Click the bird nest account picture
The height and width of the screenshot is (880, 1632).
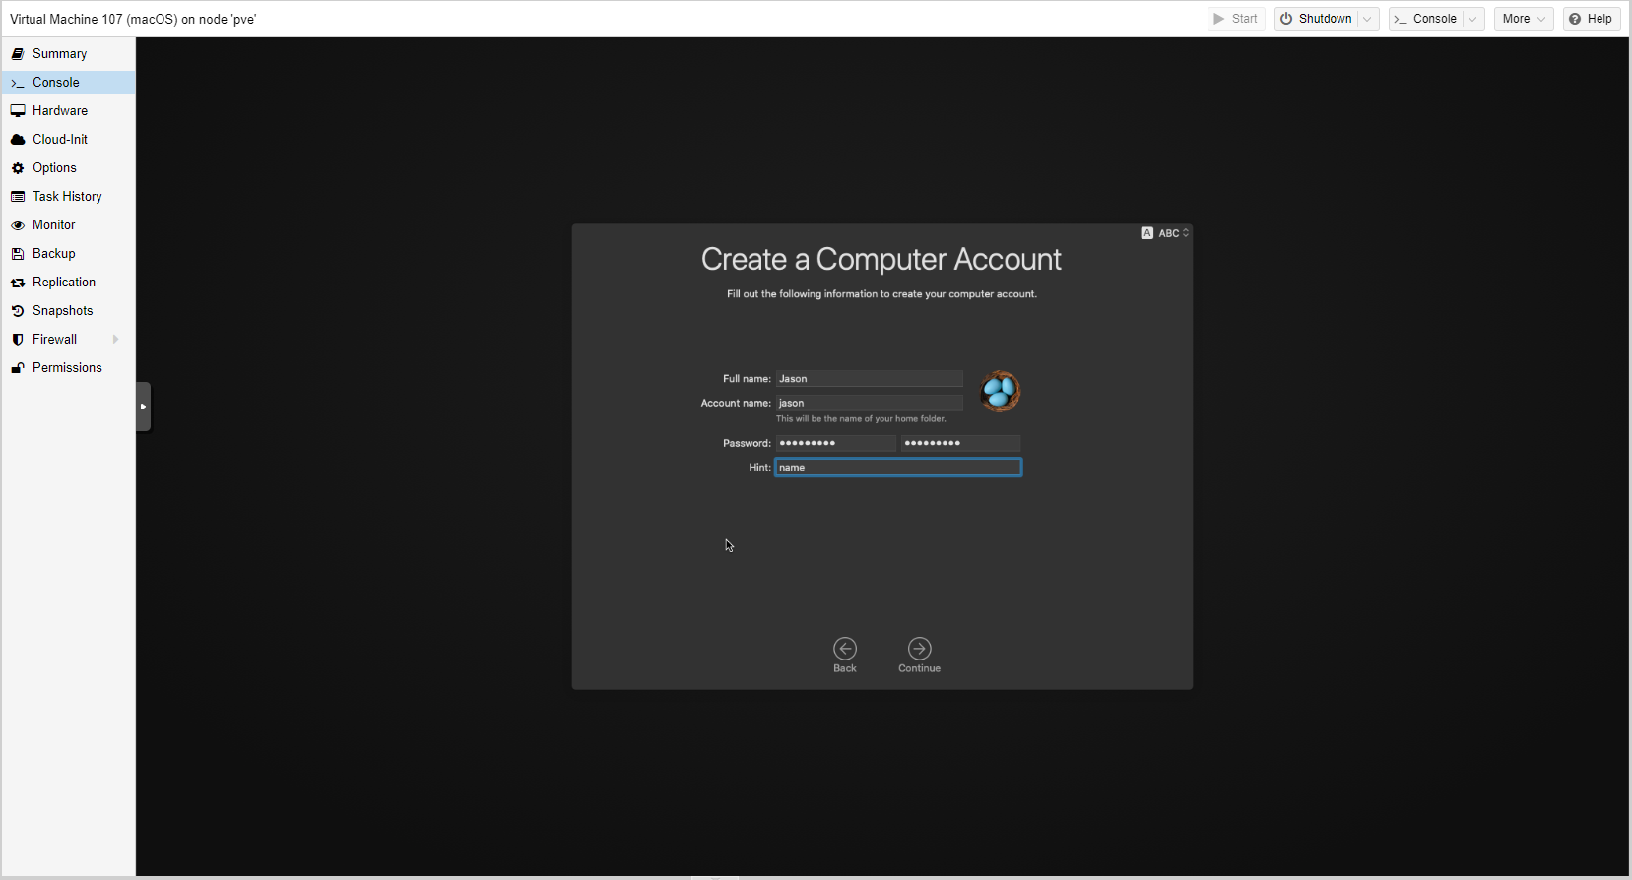pyautogui.click(x=1000, y=392)
